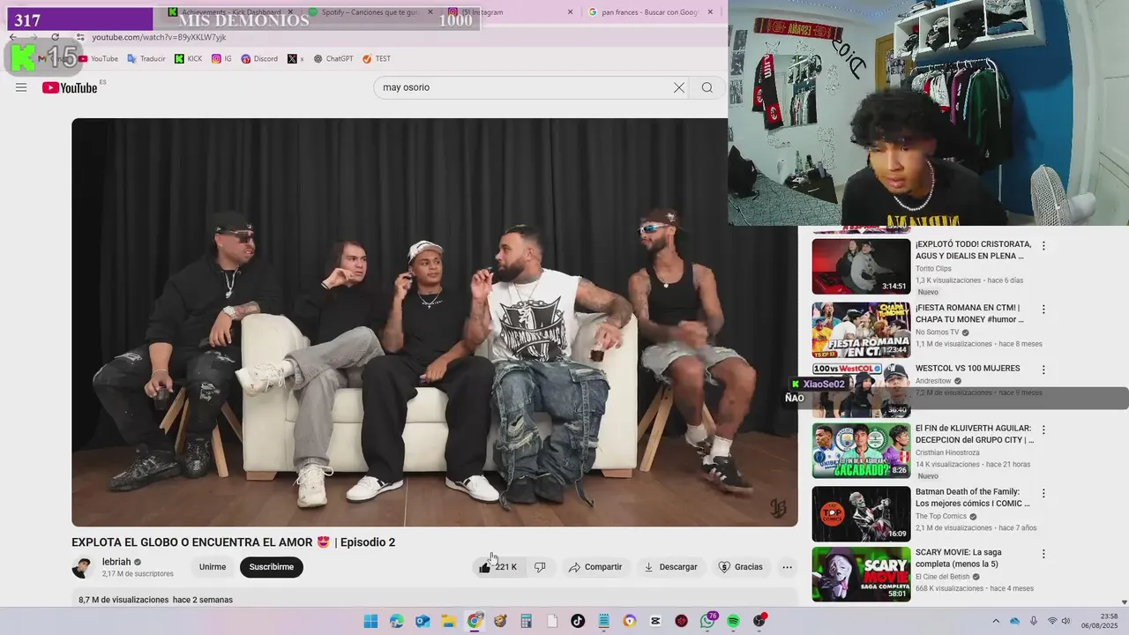The width and height of the screenshot is (1129, 635).
Task: Open 'Batman Death of the Family' thumbnail
Action: tap(861, 514)
